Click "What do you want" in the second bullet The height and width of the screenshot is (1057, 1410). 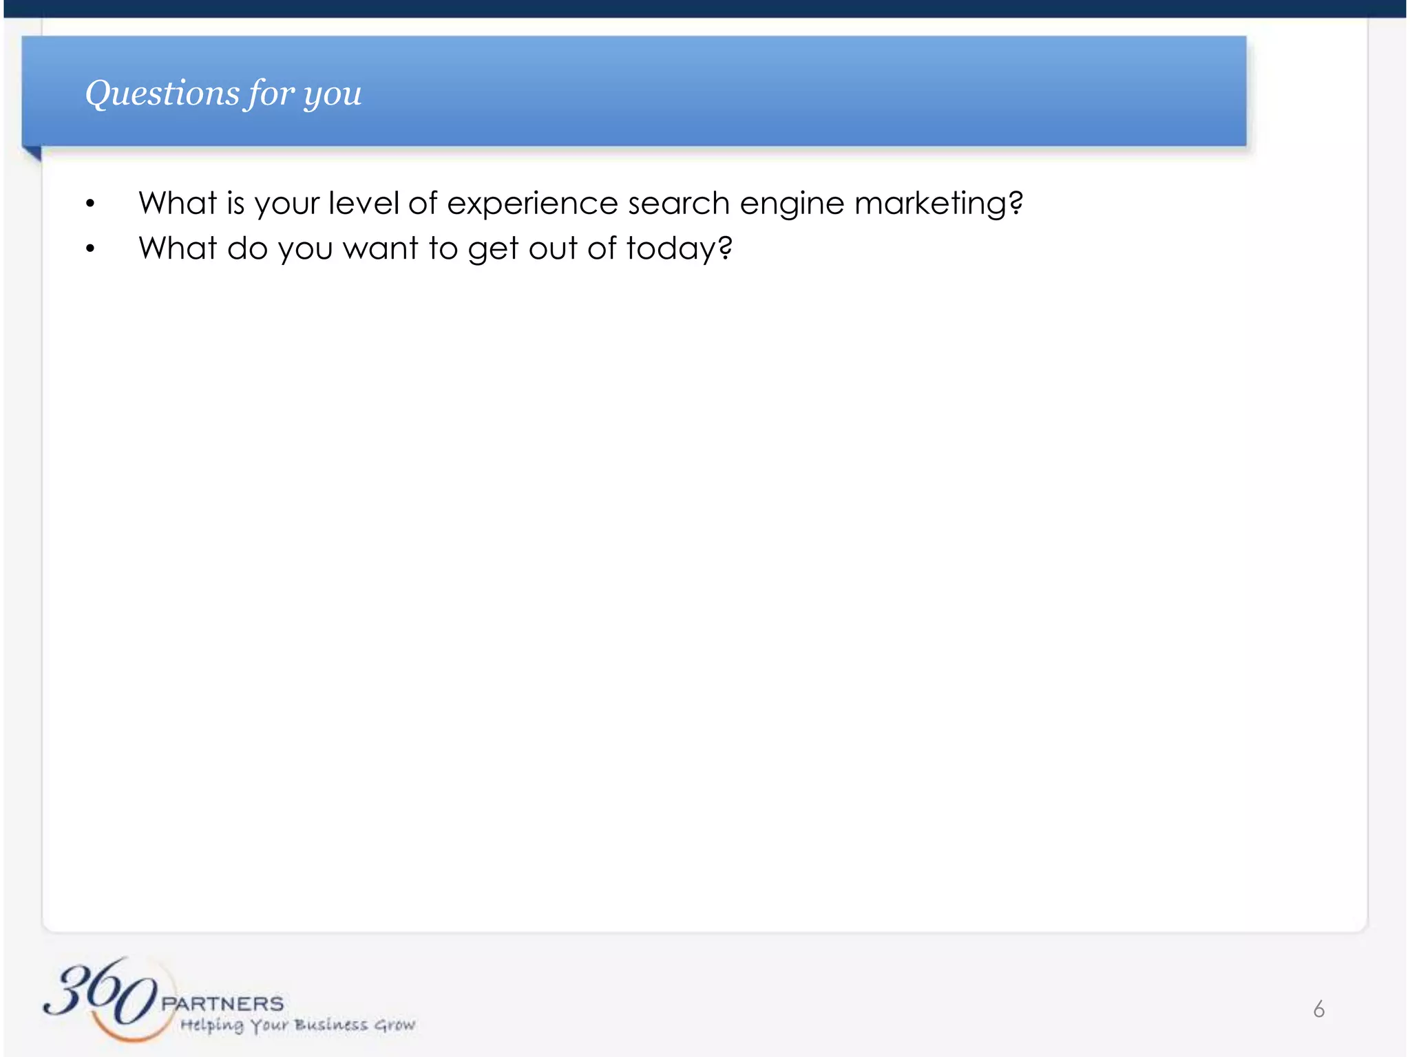(x=278, y=248)
